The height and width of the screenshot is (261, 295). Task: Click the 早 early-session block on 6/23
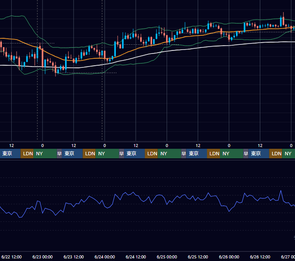59,154
